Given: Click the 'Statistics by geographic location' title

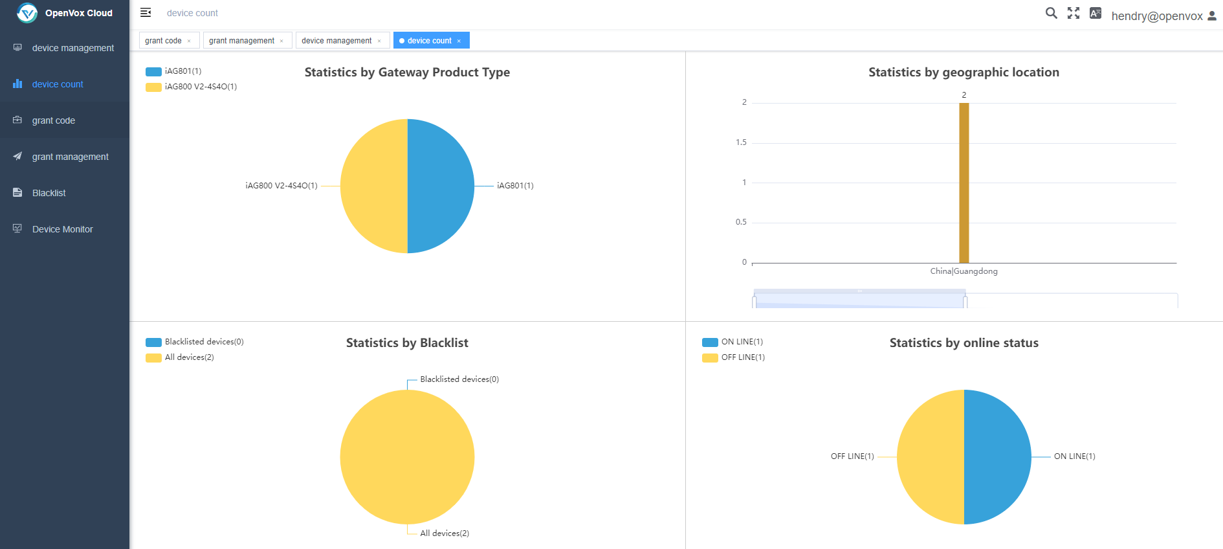Looking at the screenshot, I should click(964, 72).
